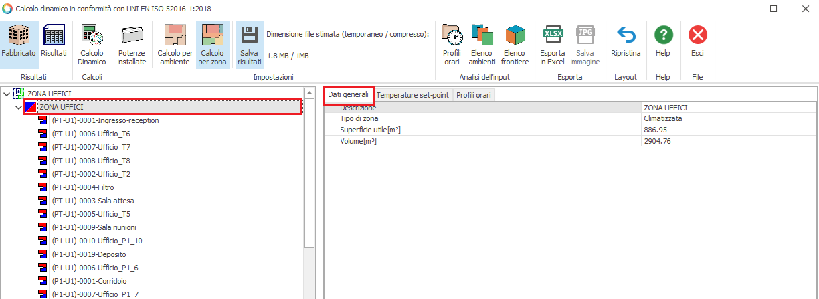Toggle Salva risultati option
This screenshot has width=819, height=299.
(250, 44)
